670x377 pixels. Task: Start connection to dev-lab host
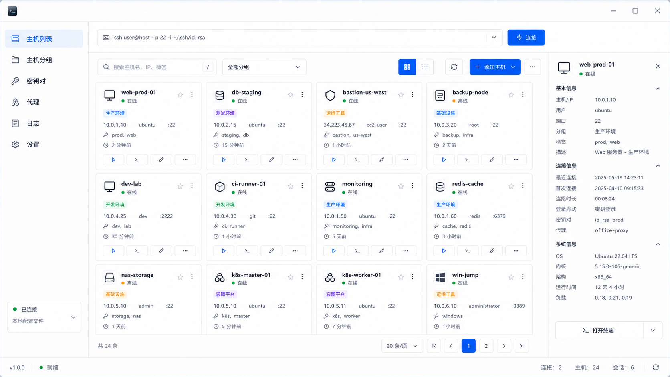(113, 251)
